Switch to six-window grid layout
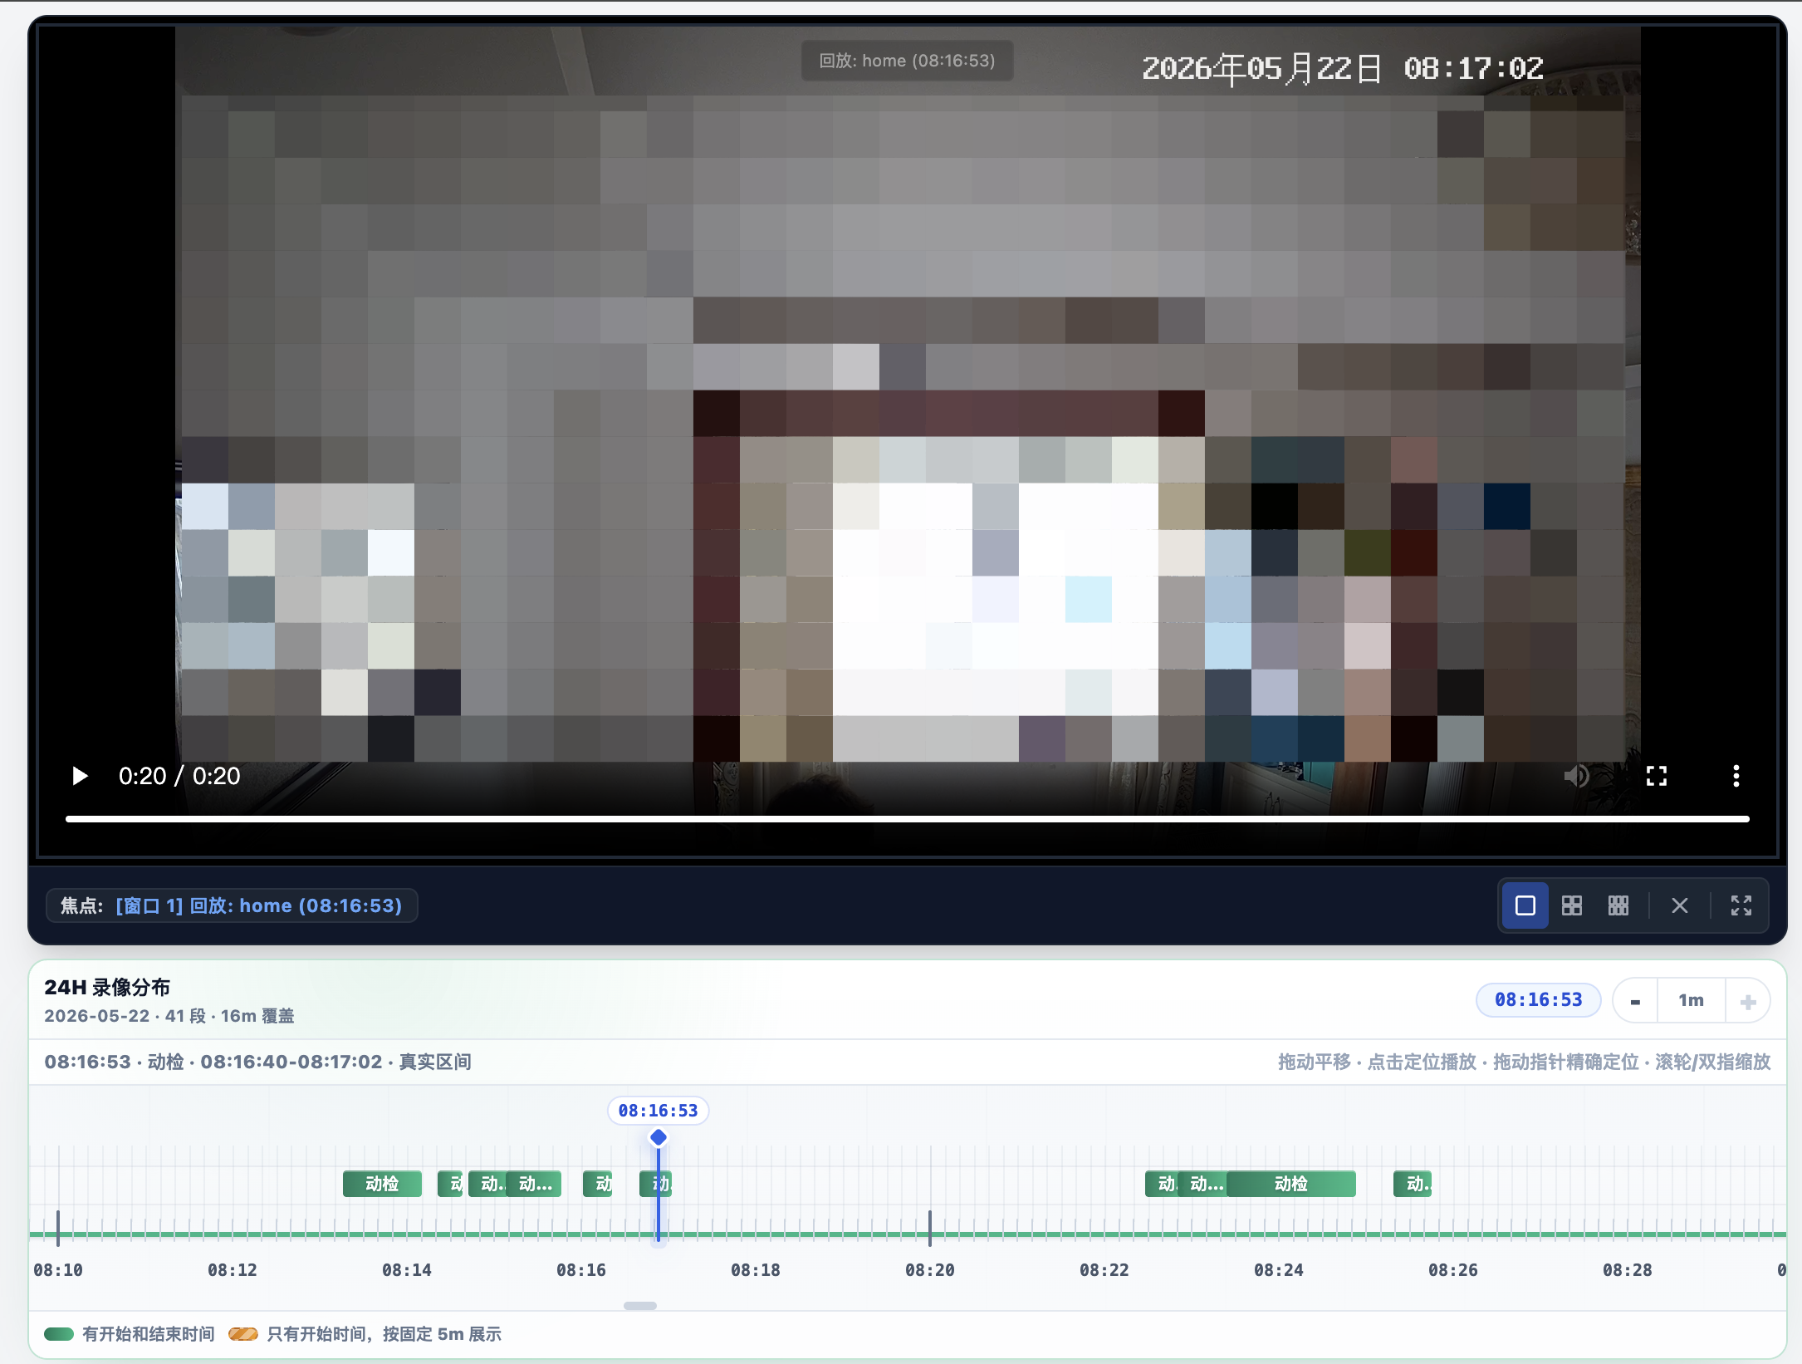The height and width of the screenshot is (1364, 1802). point(1618,905)
